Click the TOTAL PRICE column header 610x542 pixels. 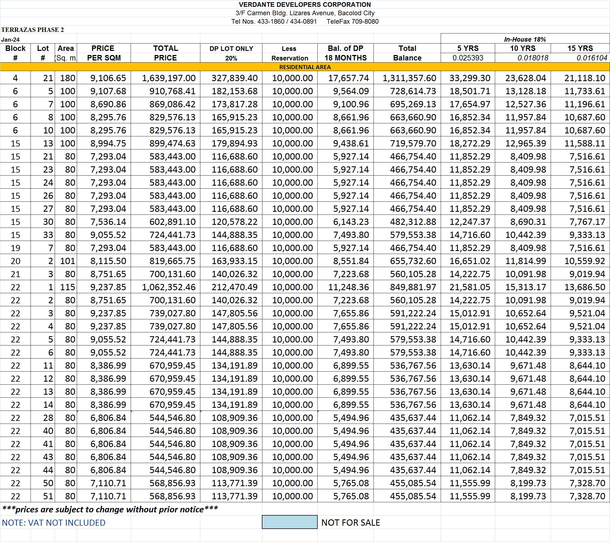tap(165, 53)
